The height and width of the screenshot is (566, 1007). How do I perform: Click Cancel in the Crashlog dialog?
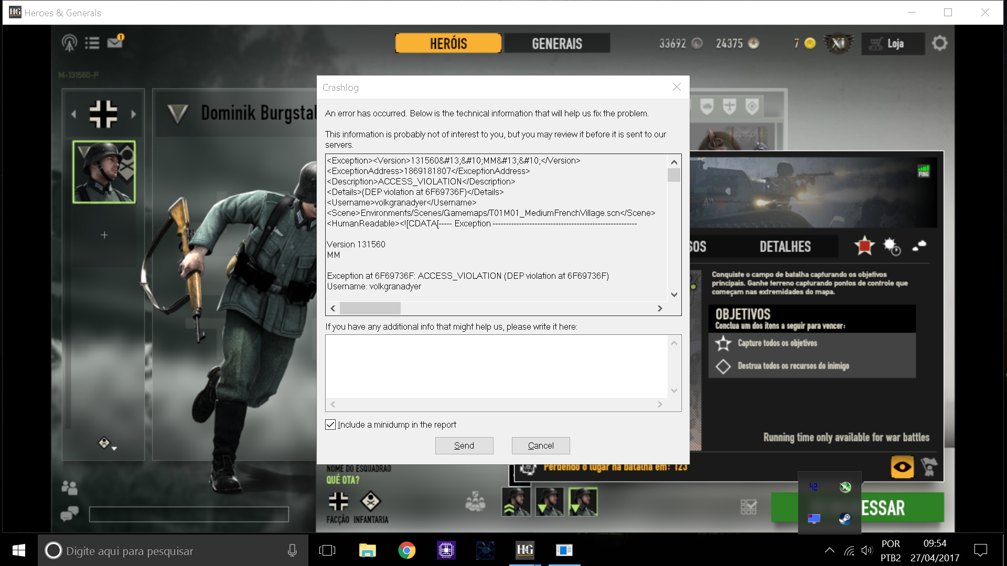pos(541,445)
